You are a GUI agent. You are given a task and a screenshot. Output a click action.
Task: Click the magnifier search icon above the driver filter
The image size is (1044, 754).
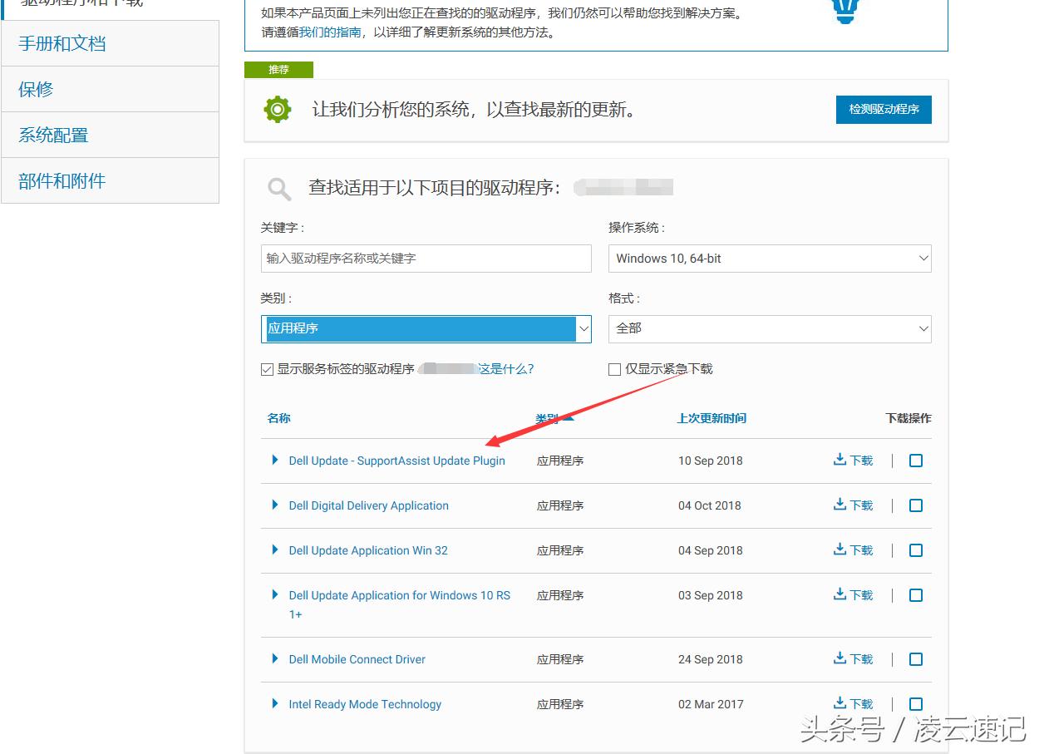pos(278,188)
